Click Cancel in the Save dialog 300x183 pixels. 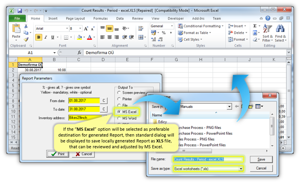point(261,168)
